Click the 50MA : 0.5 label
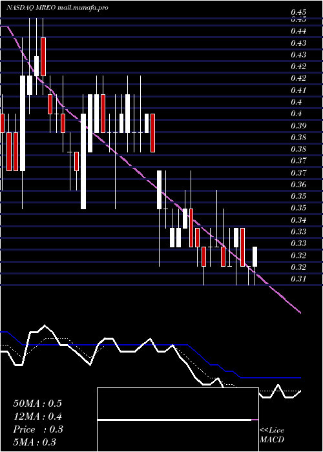Image resolution: width=323 pixels, height=452 pixels. [x=37, y=404]
